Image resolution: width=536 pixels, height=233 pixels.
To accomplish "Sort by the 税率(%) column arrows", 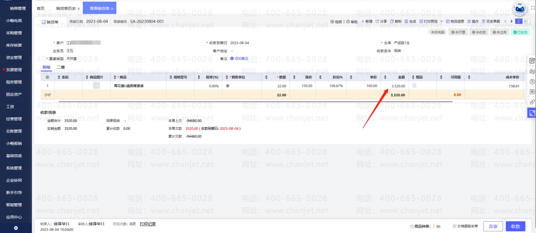I will [x=199, y=77].
